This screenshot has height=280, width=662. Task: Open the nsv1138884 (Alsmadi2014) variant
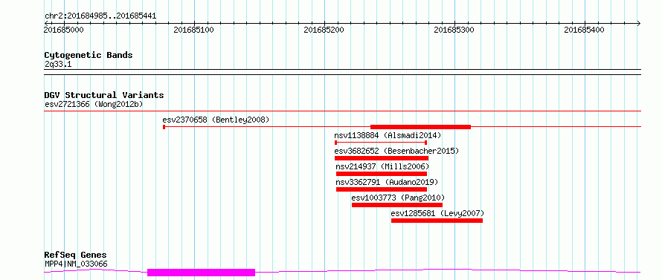point(388,135)
